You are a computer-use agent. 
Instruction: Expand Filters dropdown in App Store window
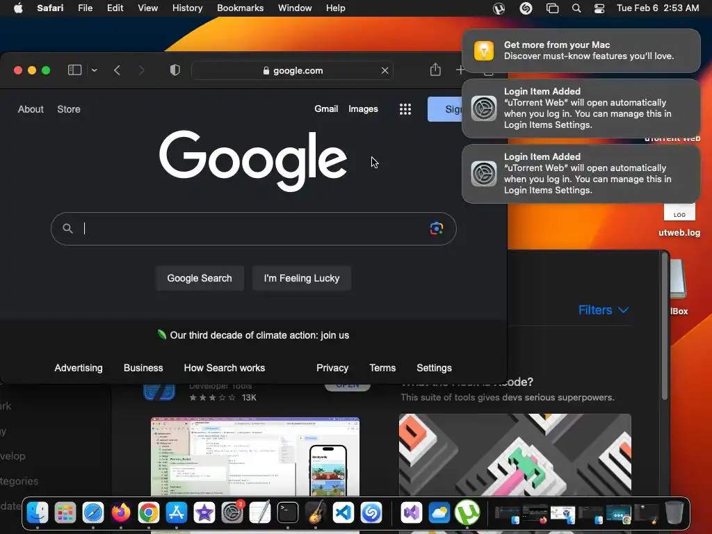click(604, 310)
